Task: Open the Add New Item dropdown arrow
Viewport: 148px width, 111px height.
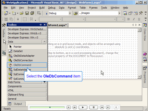Action: click(x=18, y=13)
